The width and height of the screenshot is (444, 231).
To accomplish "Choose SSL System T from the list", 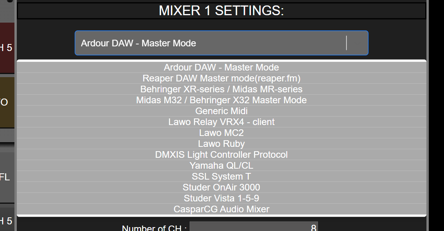I will pos(221,176).
